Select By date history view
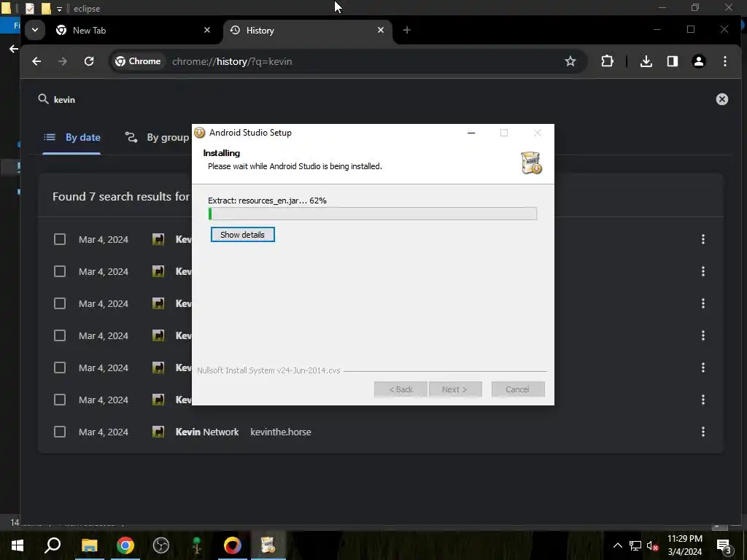 pyautogui.click(x=72, y=138)
